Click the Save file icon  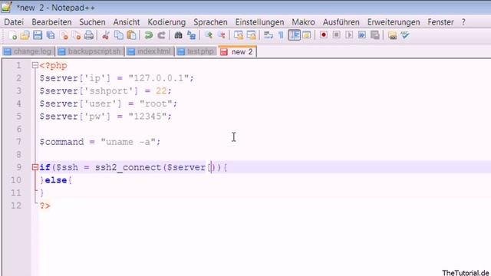(38, 35)
